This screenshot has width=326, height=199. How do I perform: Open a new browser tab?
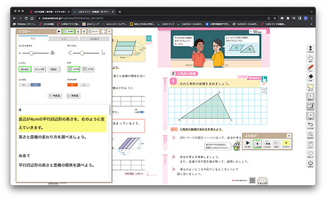(120, 12)
